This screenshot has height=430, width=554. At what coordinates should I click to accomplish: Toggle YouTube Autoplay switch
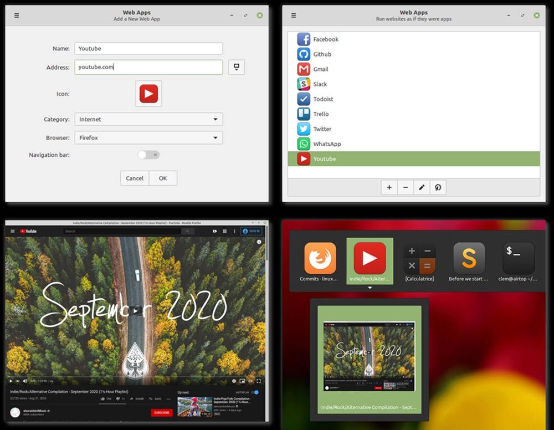point(255,392)
